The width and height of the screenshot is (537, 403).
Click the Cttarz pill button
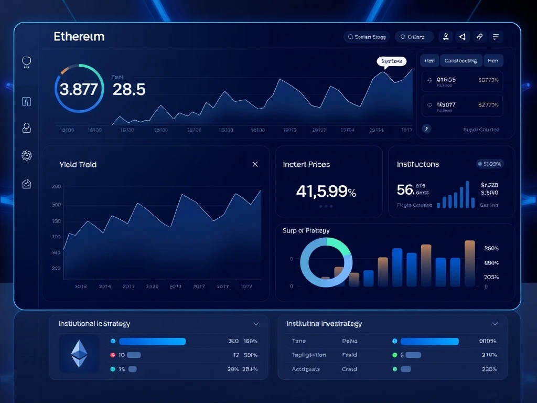pyautogui.click(x=414, y=37)
